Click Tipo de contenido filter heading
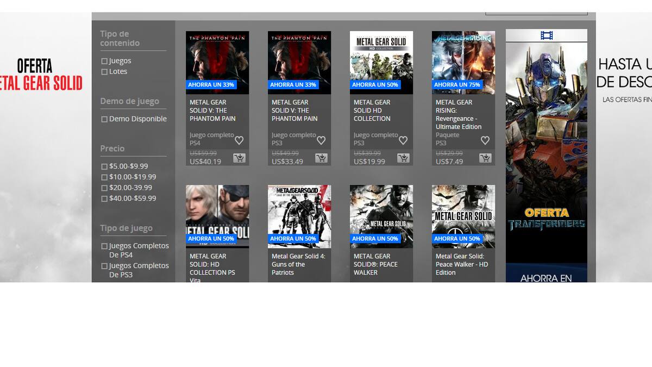Screen dimensions: 652x367 point(120,39)
